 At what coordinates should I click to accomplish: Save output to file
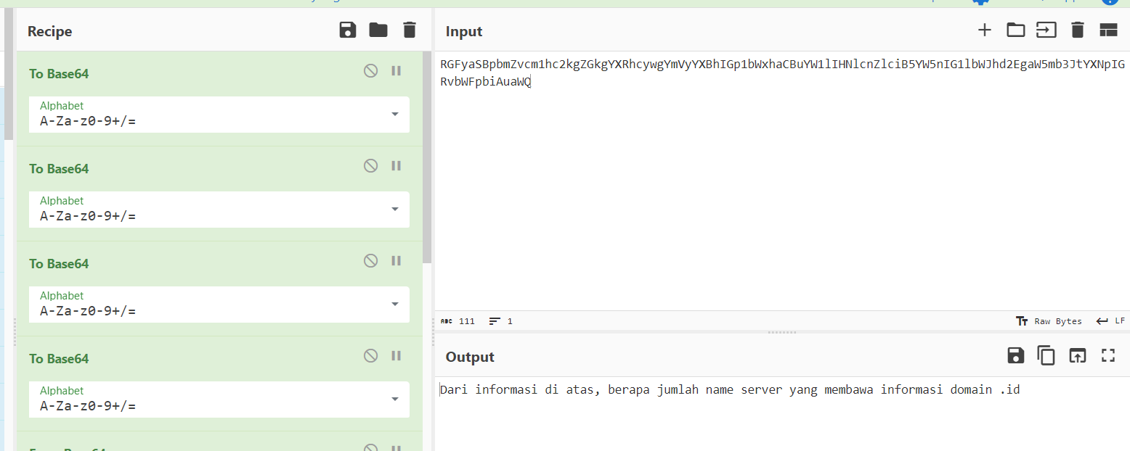pyautogui.click(x=1015, y=355)
